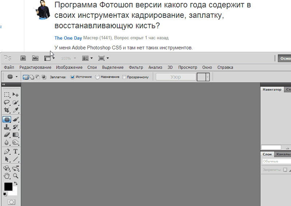
Task: Click the Узор button
Action: pos(176,77)
